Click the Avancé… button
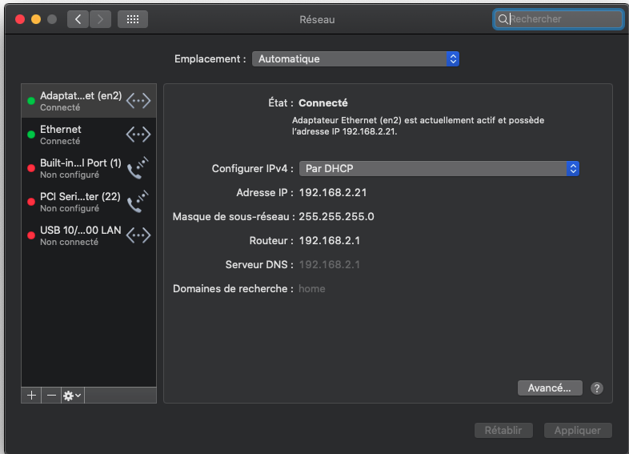Image resolution: width=629 pixels, height=454 pixels. tap(550, 388)
